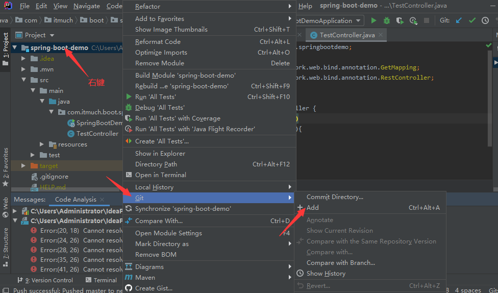
Task: Open the Navigate menu
Action: coord(87,6)
